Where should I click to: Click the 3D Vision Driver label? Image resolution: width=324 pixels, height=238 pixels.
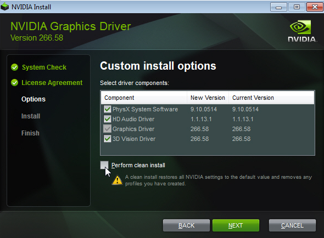point(134,139)
